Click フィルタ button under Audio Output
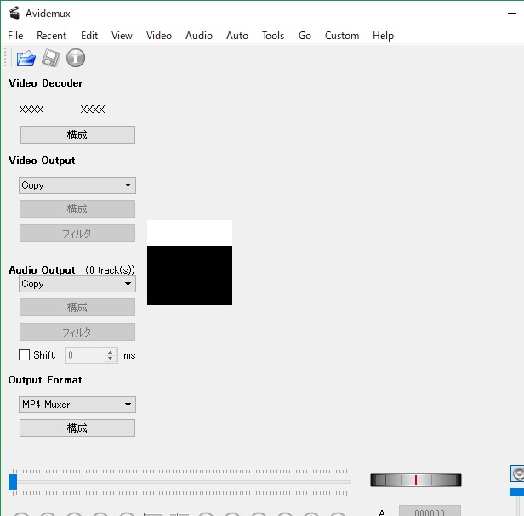The width and height of the screenshot is (524, 516). pos(77,332)
